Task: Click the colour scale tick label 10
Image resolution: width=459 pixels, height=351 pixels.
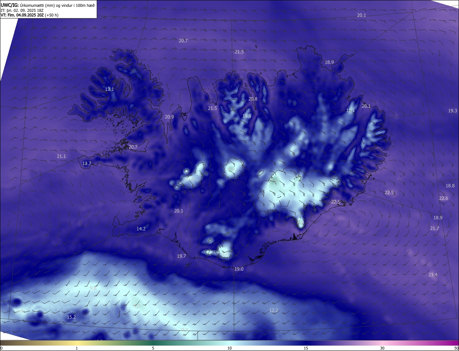Action: tap(229, 348)
